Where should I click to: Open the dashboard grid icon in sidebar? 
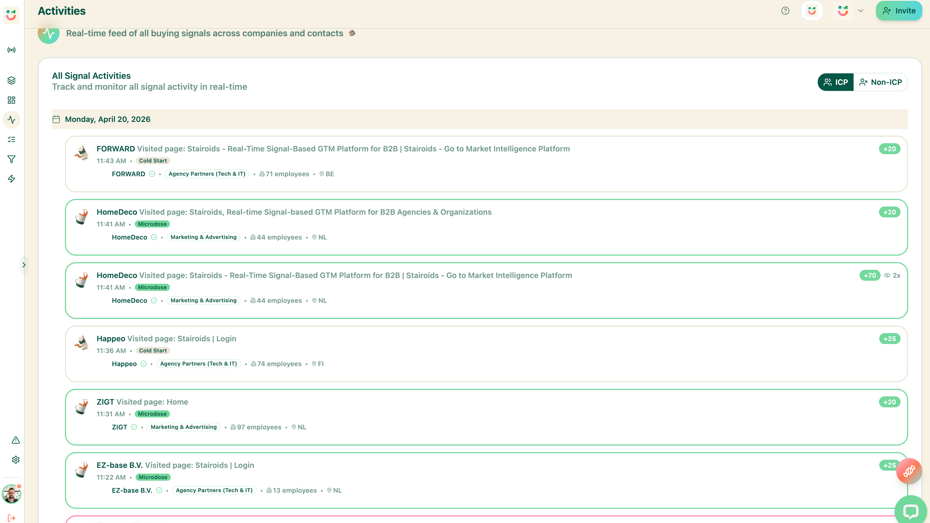(11, 100)
